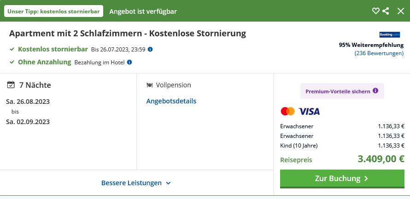Image resolution: width=410 pixels, height=199 pixels.
Task: Click the calendar icon beside 7 Nächte
Action: (x=11, y=85)
